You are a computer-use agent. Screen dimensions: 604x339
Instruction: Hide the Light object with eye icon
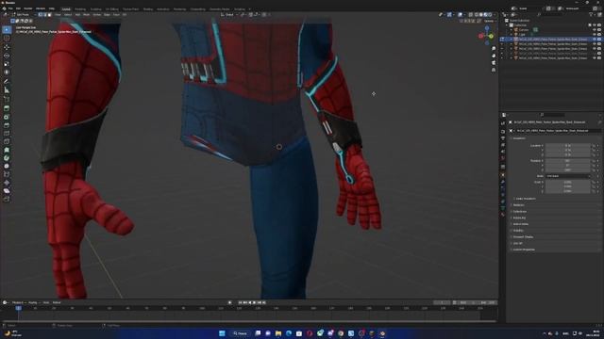[x=595, y=34]
